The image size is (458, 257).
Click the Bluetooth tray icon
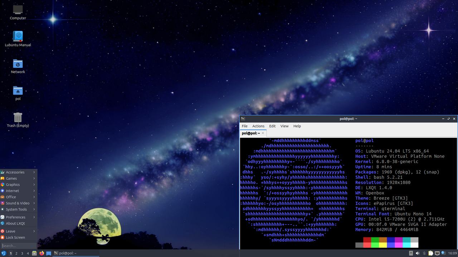pos(424,253)
